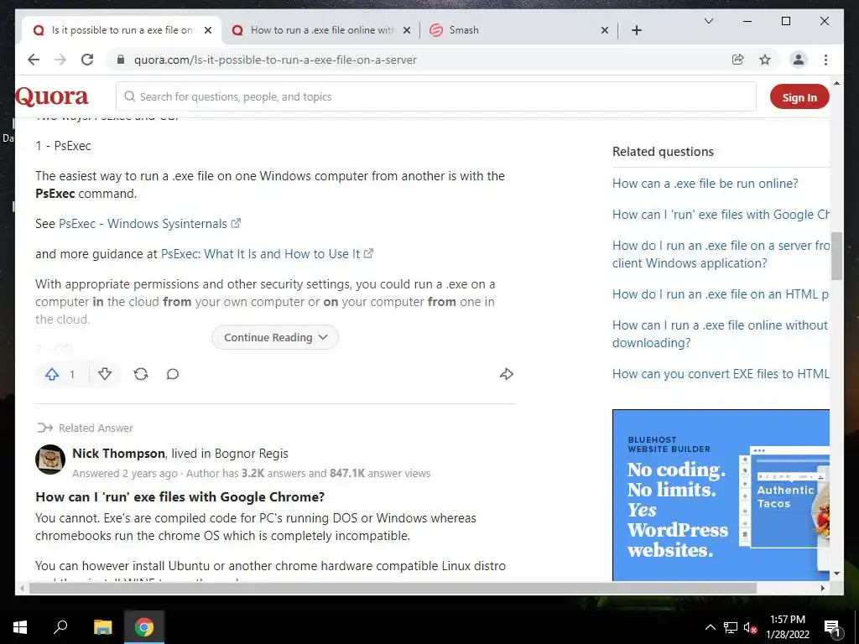This screenshot has height=644, width=859.
Task: Focus the Quora search field
Action: pos(436,97)
